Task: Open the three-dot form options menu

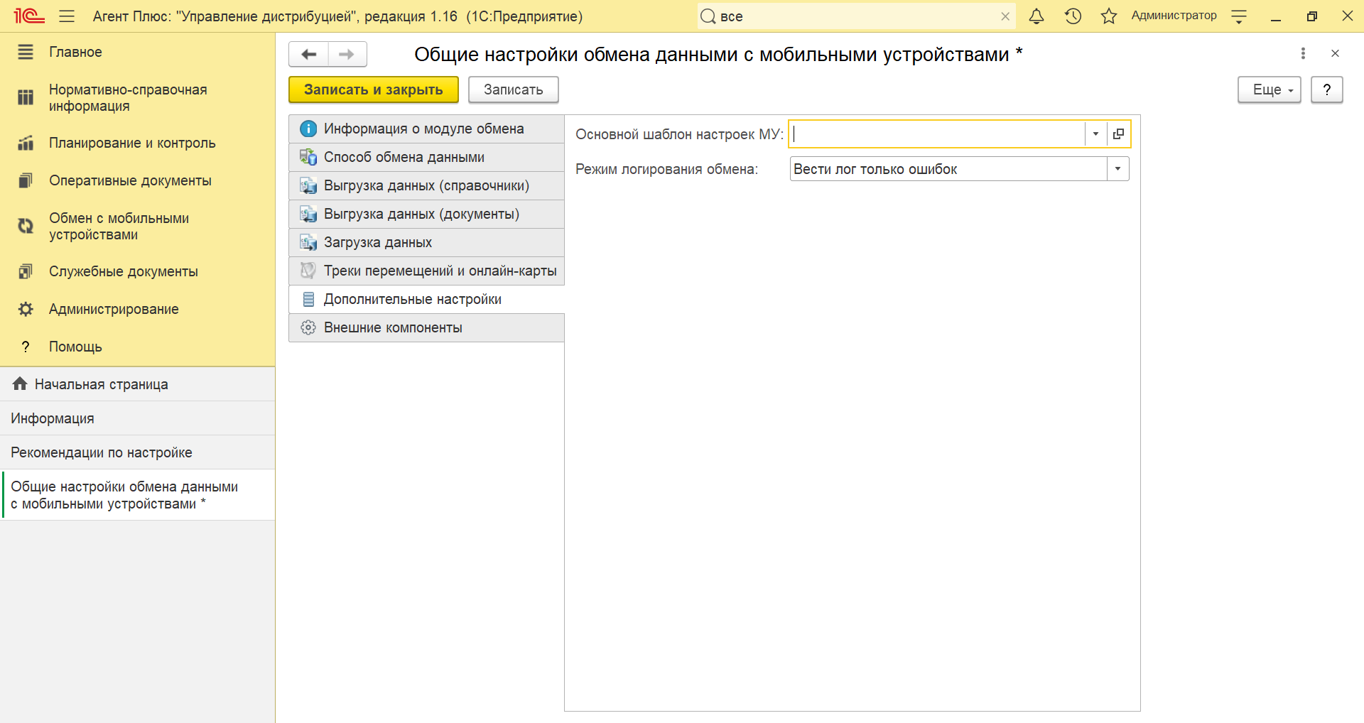Action: pos(1303,53)
